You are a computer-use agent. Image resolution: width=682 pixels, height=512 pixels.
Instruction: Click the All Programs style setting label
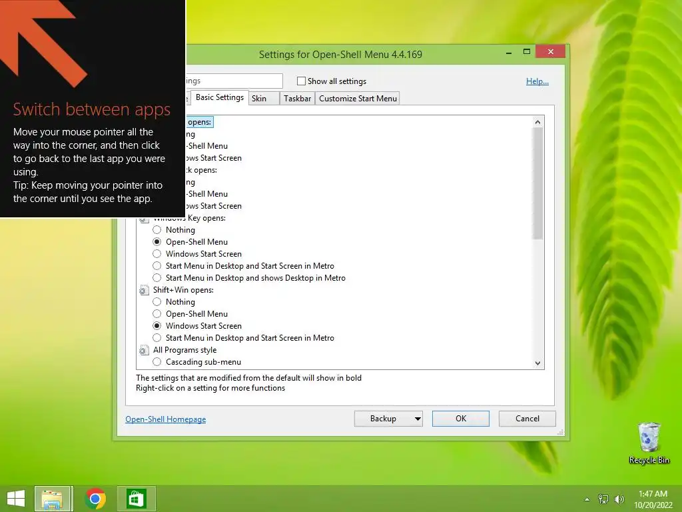(184, 350)
